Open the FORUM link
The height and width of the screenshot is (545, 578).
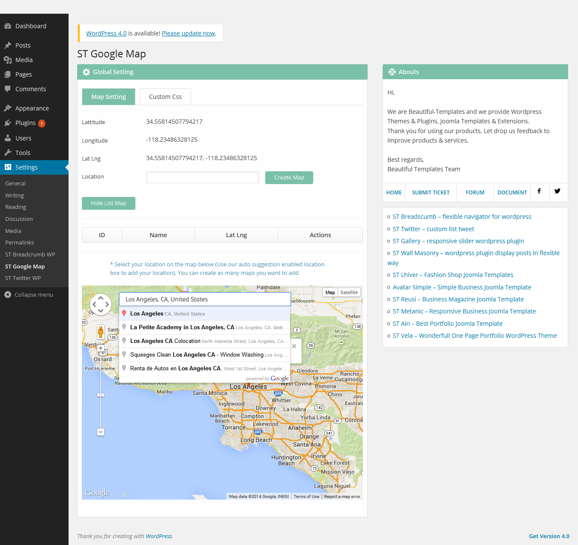475,193
